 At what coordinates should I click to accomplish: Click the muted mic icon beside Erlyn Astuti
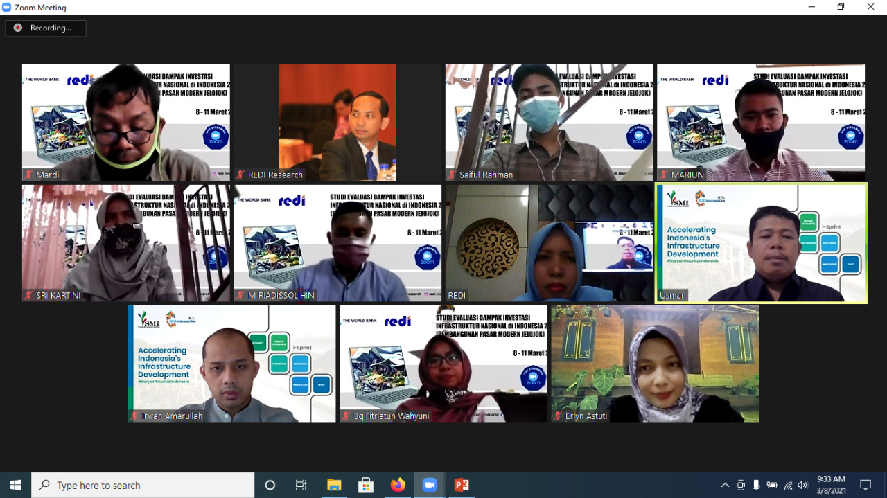(559, 416)
